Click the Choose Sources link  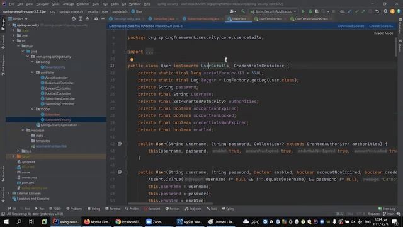coord(381,26)
